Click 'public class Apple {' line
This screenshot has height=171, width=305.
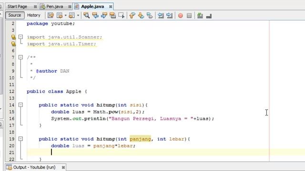57,91
